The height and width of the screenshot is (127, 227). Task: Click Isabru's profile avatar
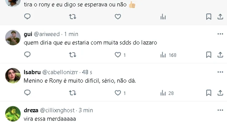(13, 76)
